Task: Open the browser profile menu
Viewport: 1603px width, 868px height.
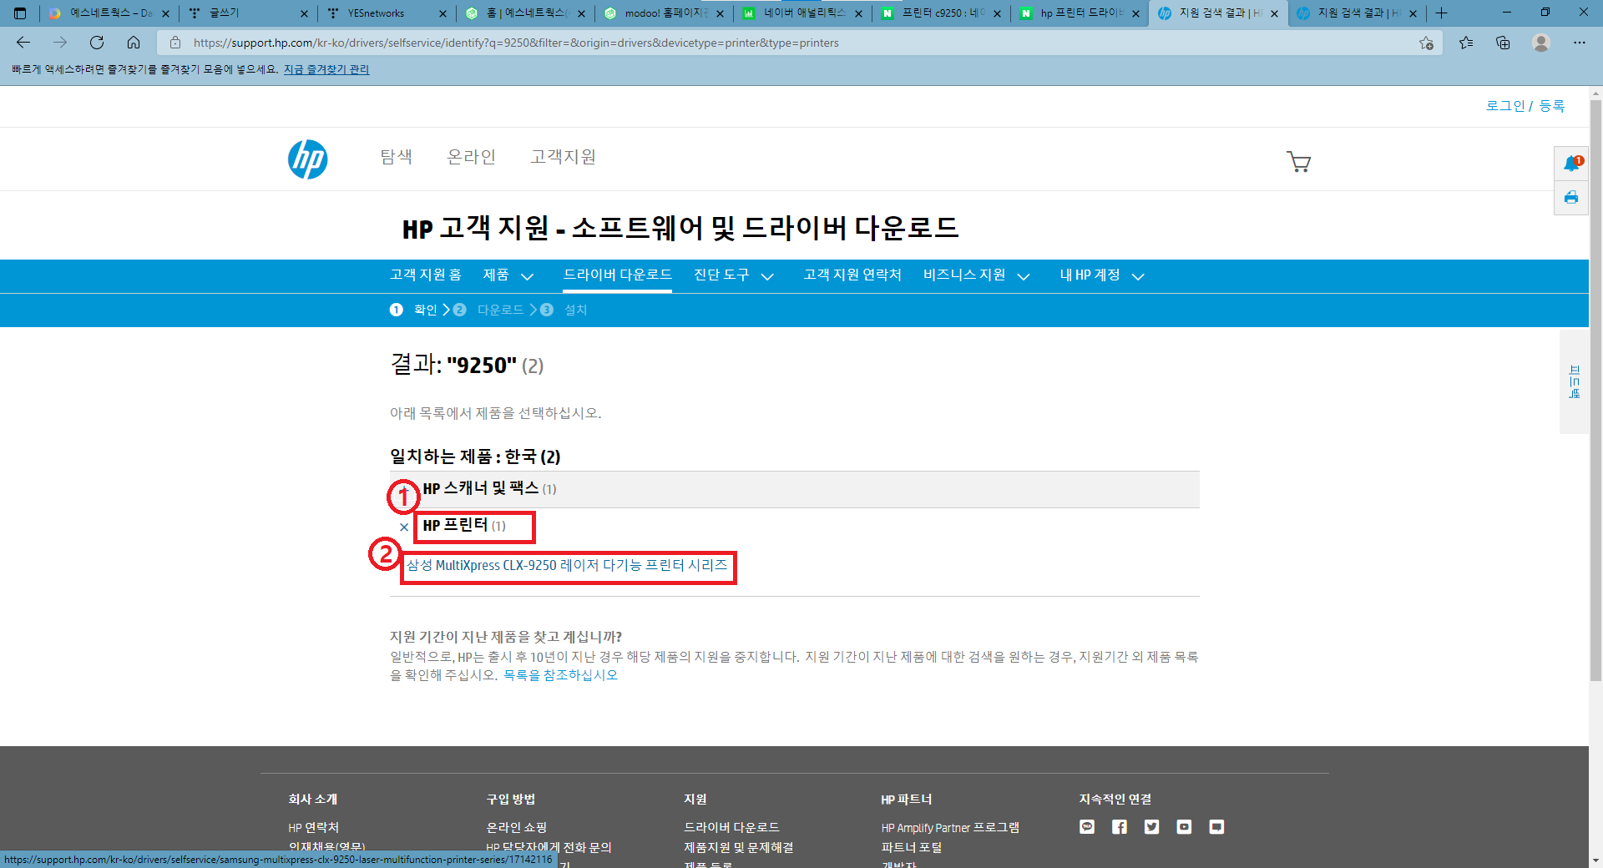Action: [1541, 43]
